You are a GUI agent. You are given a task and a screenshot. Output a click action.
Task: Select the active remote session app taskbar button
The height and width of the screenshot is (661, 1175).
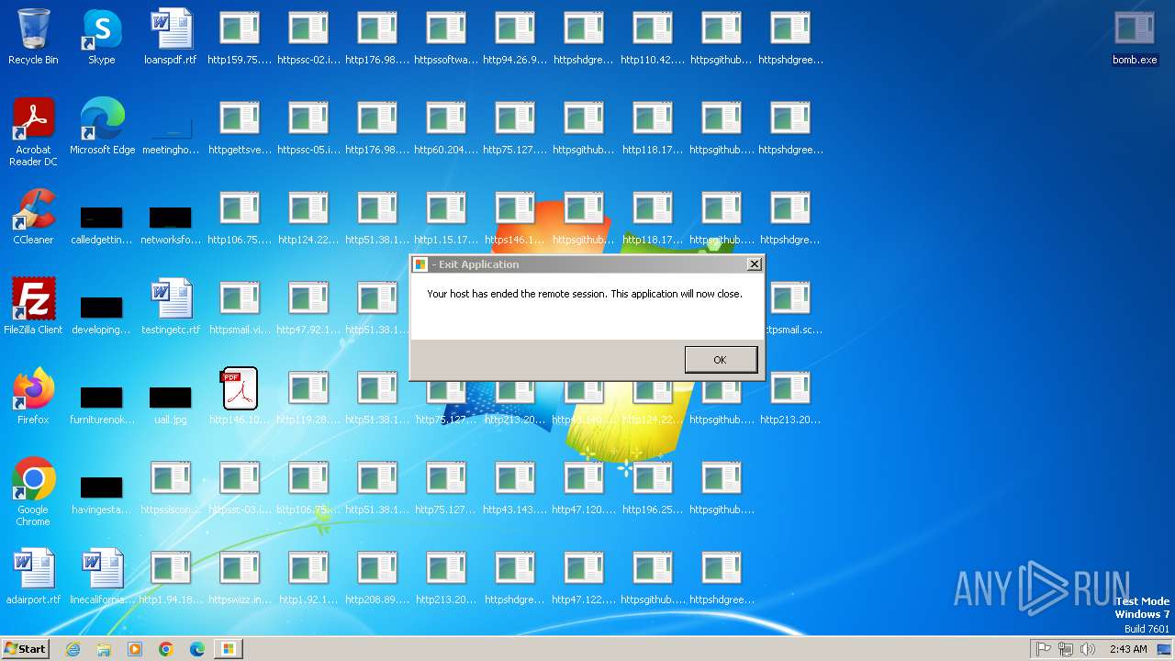[229, 649]
